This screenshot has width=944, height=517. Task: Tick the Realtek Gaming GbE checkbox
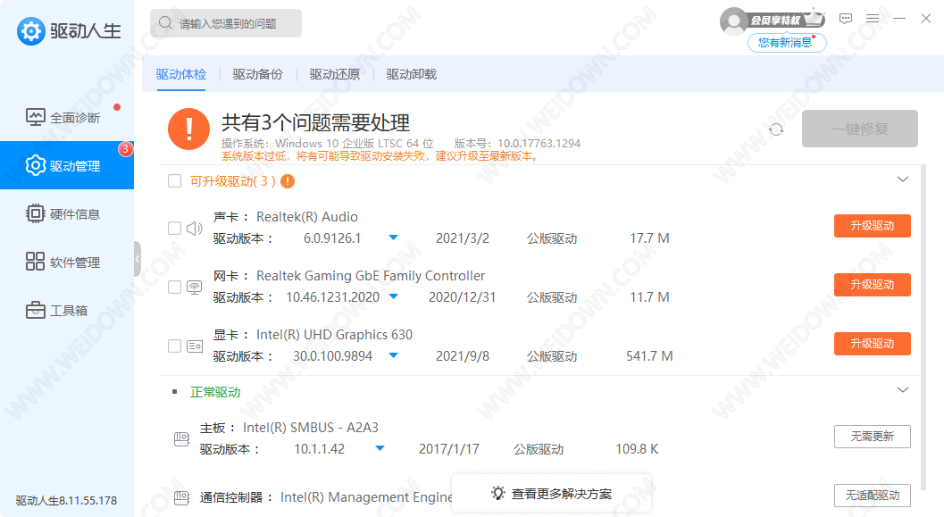click(x=174, y=288)
